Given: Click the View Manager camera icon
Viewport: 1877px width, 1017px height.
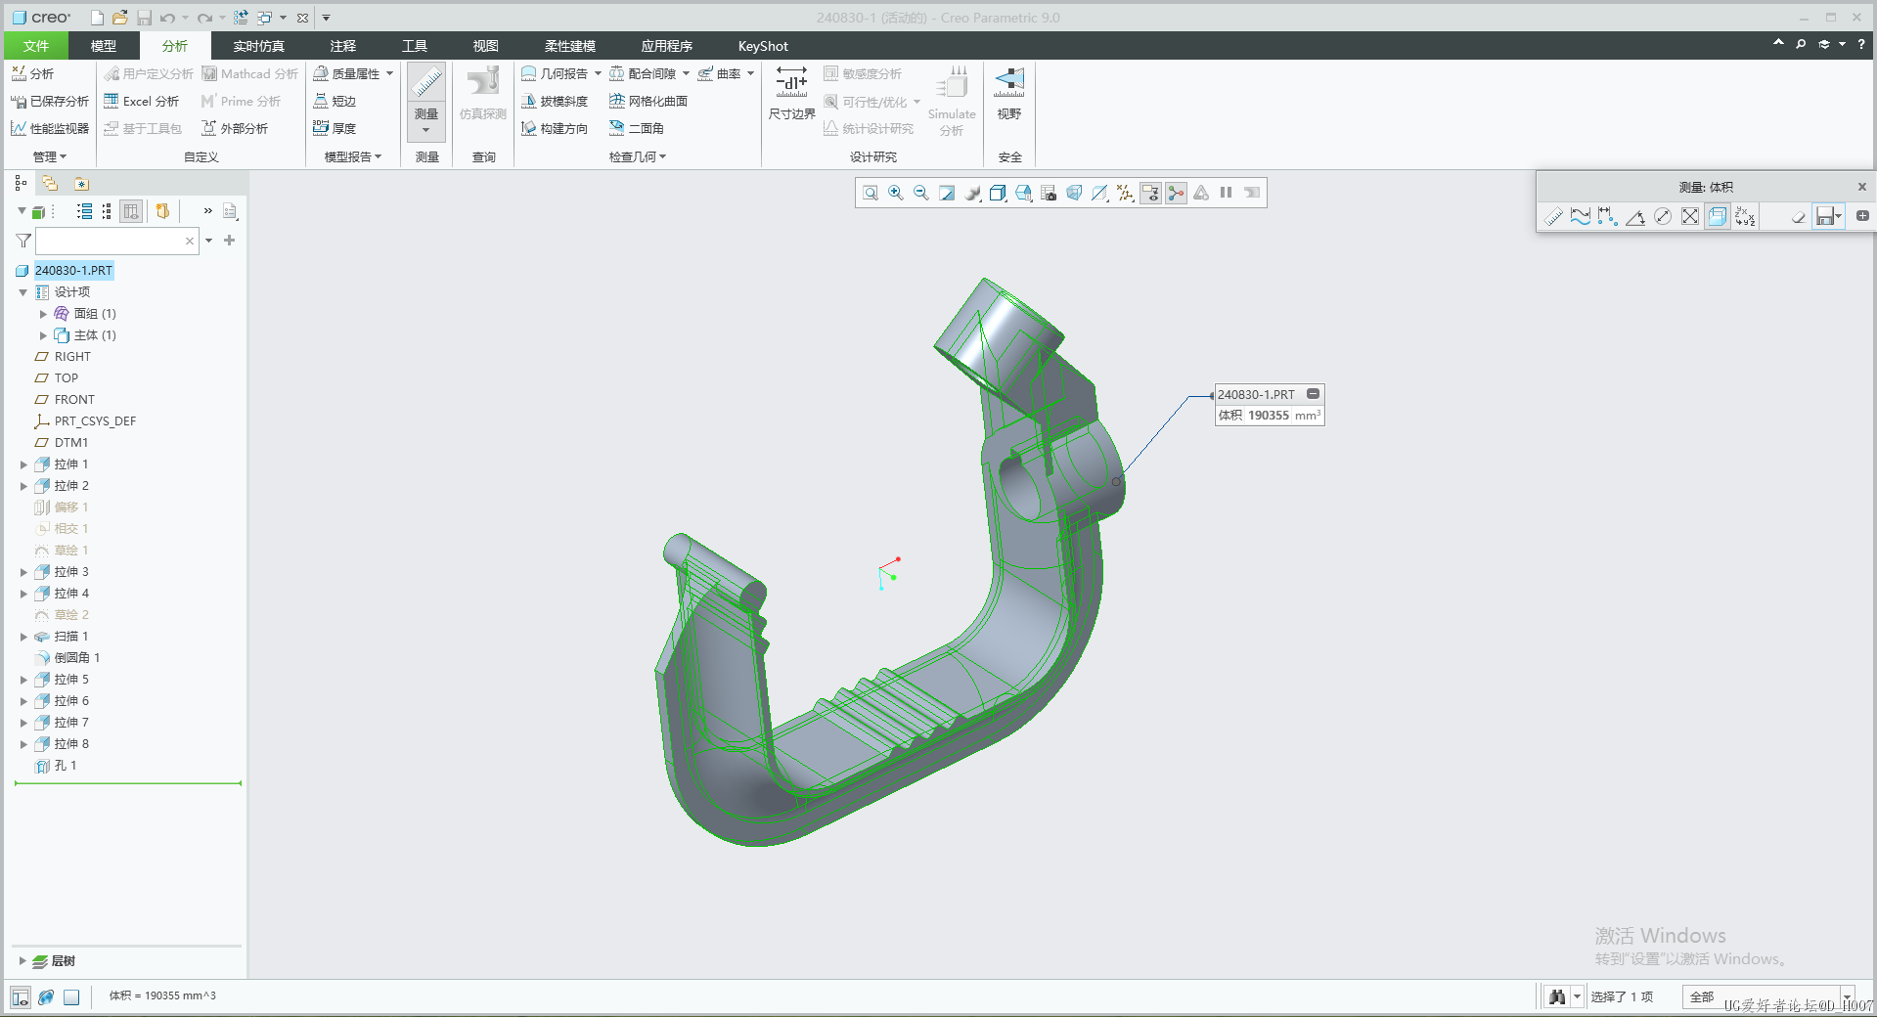Looking at the screenshot, I should click(1049, 193).
